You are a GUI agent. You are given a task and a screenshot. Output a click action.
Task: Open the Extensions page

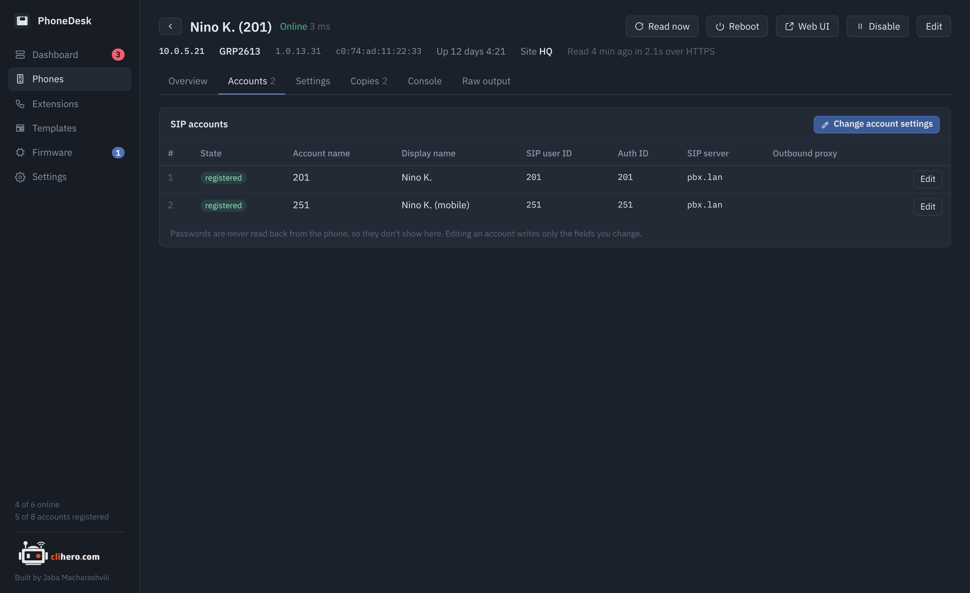[69, 104]
